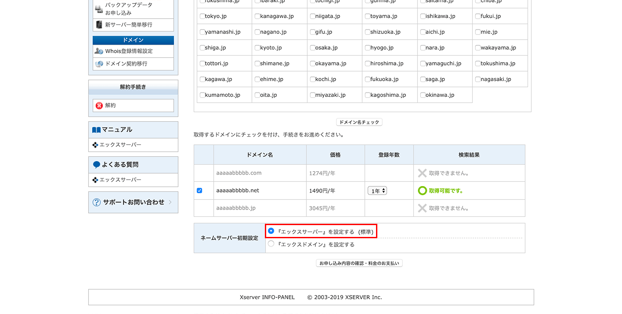
Task: Click the ドメイン名 column header
Action: 260,155
